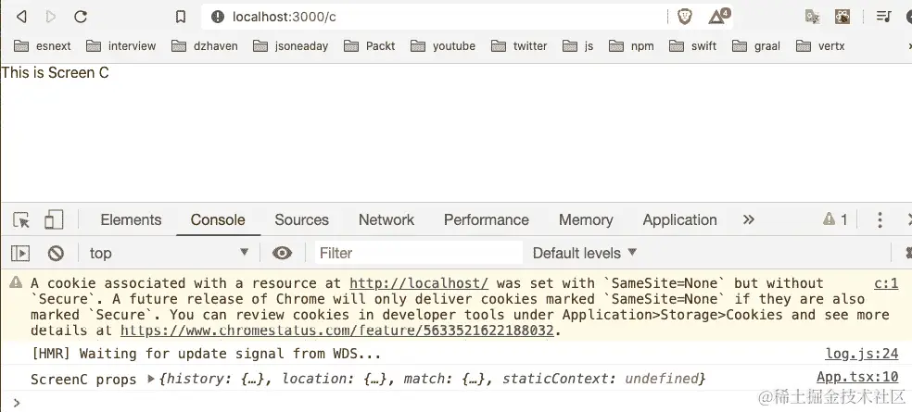Open the vertx bookmark folder
The width and height of the screenshot is (912, 412).
tap(820, 46)
